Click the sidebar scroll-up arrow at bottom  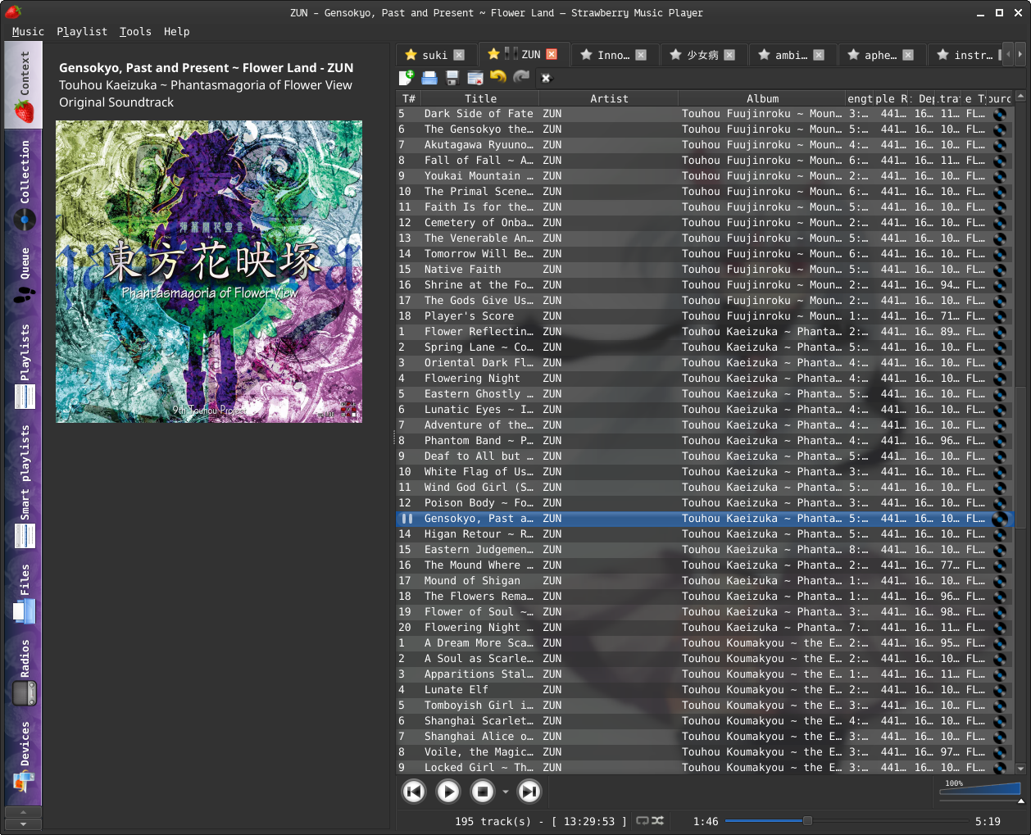23,812
